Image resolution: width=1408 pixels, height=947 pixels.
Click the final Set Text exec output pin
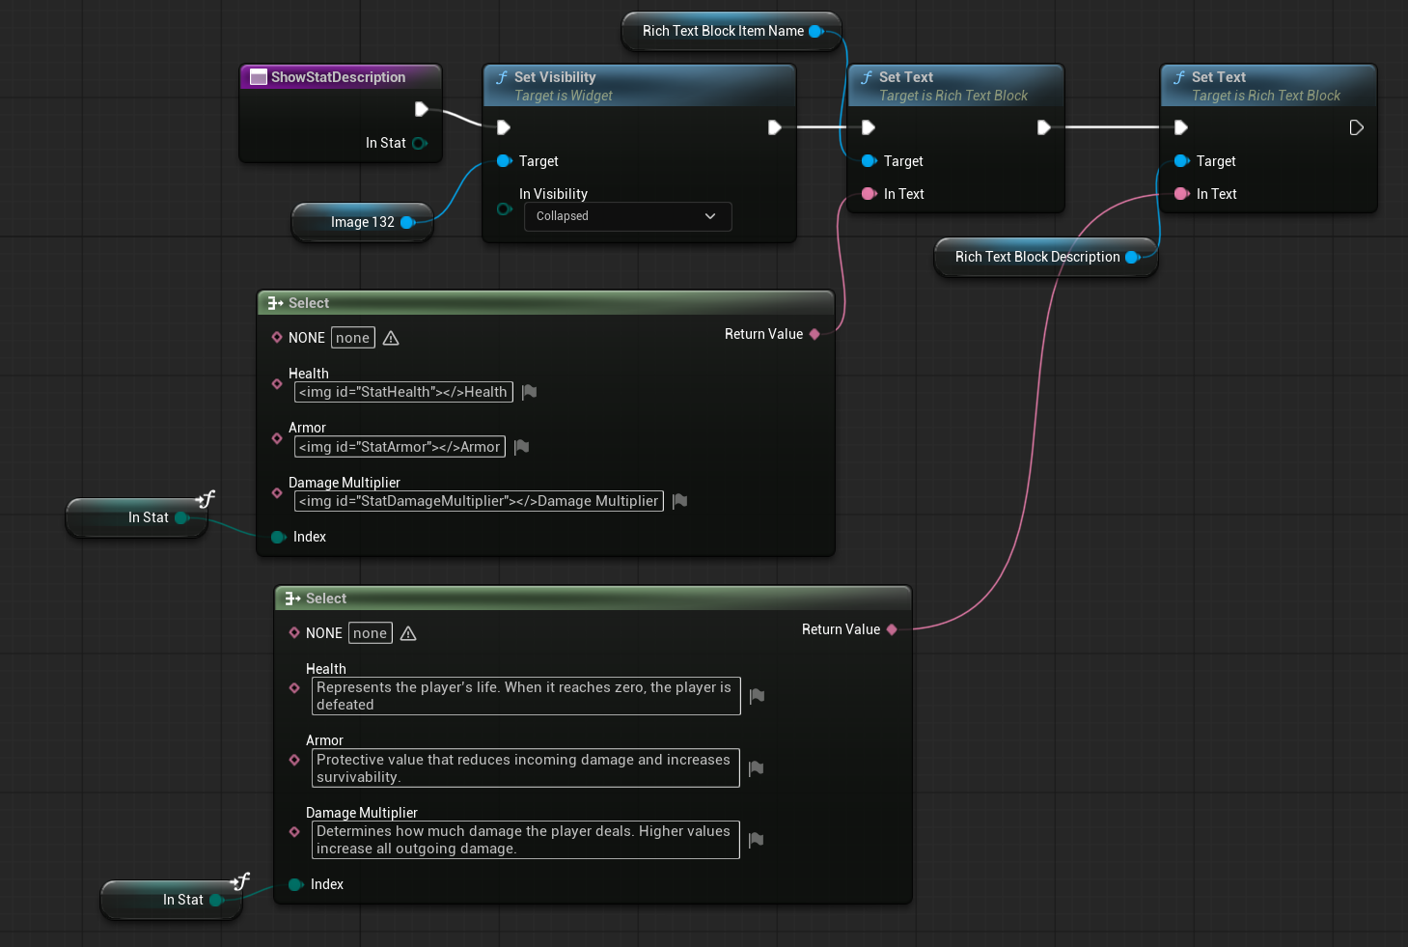tap(1356, 127)
